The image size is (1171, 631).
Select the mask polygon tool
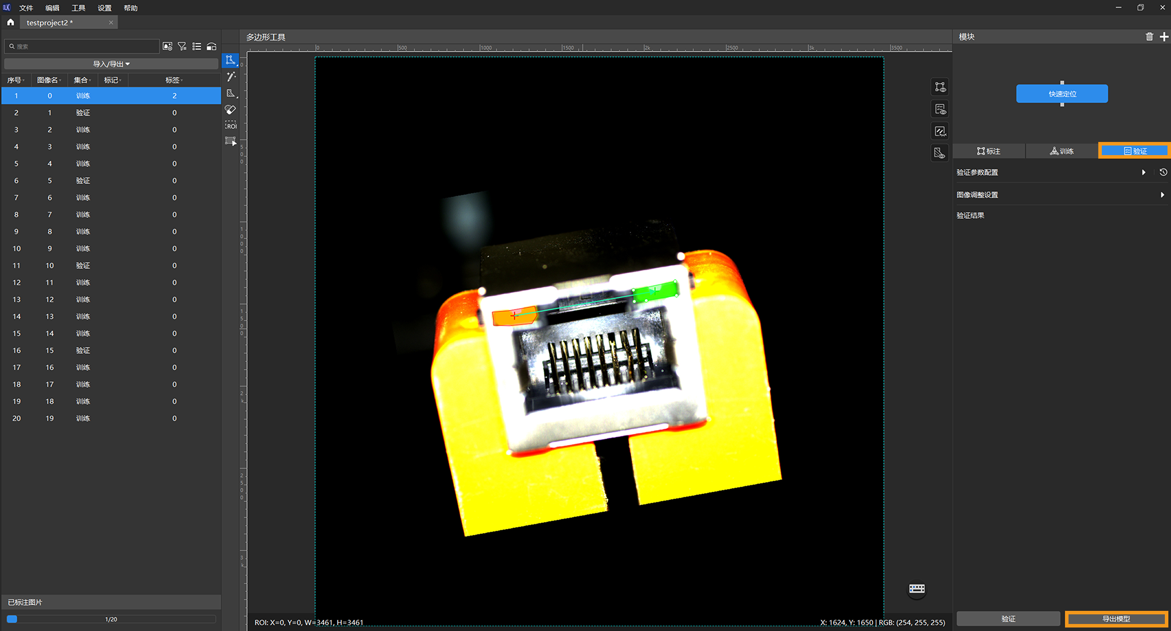(230, 93)
